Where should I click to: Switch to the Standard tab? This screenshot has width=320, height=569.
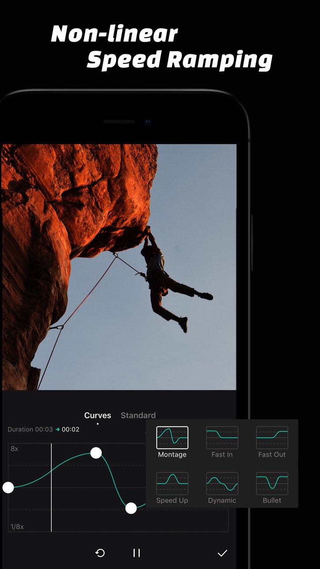(138, 415)
